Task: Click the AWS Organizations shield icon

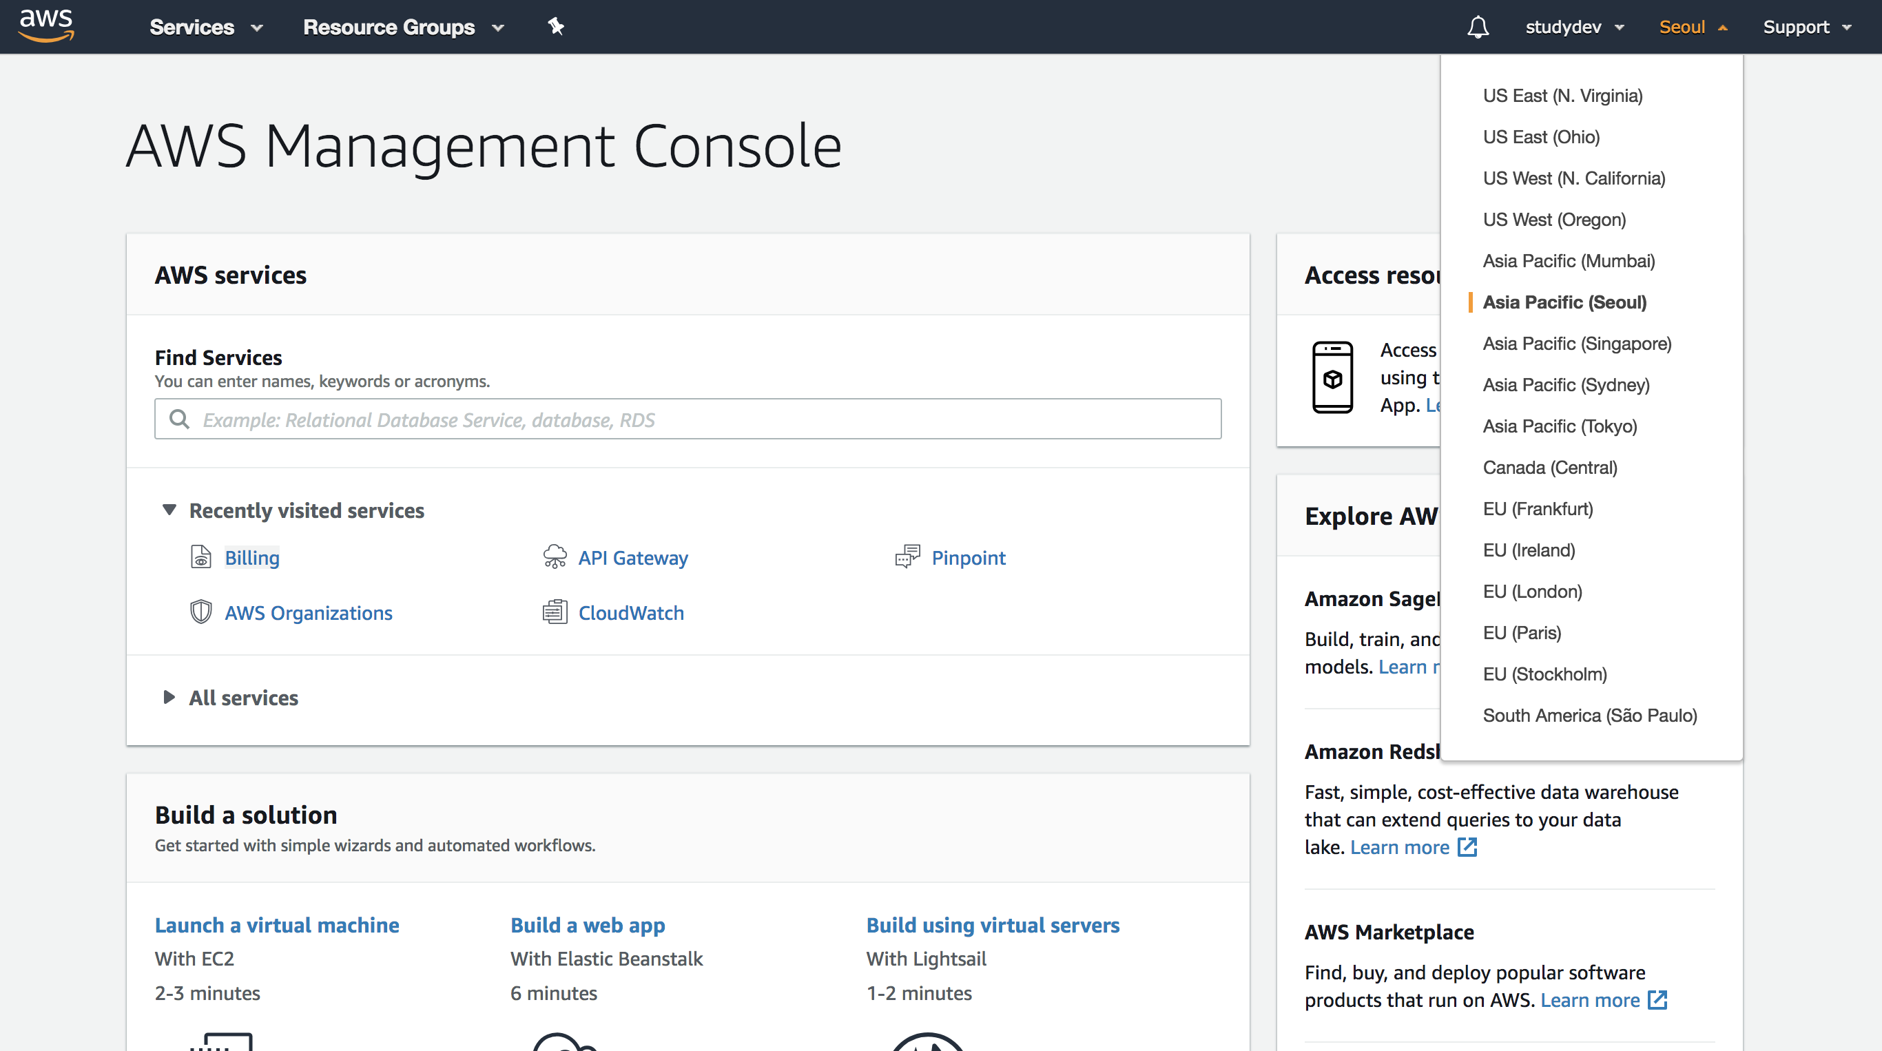Action: pyautogui.click(x=201, y=612)
